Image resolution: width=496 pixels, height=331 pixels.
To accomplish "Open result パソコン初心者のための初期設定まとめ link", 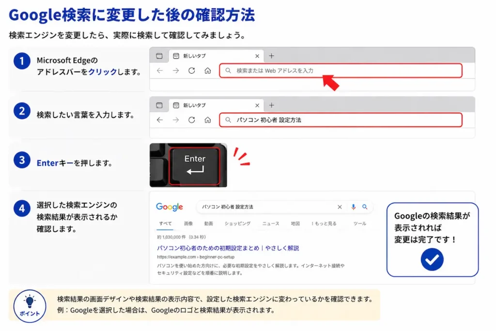I will [228, 248].
